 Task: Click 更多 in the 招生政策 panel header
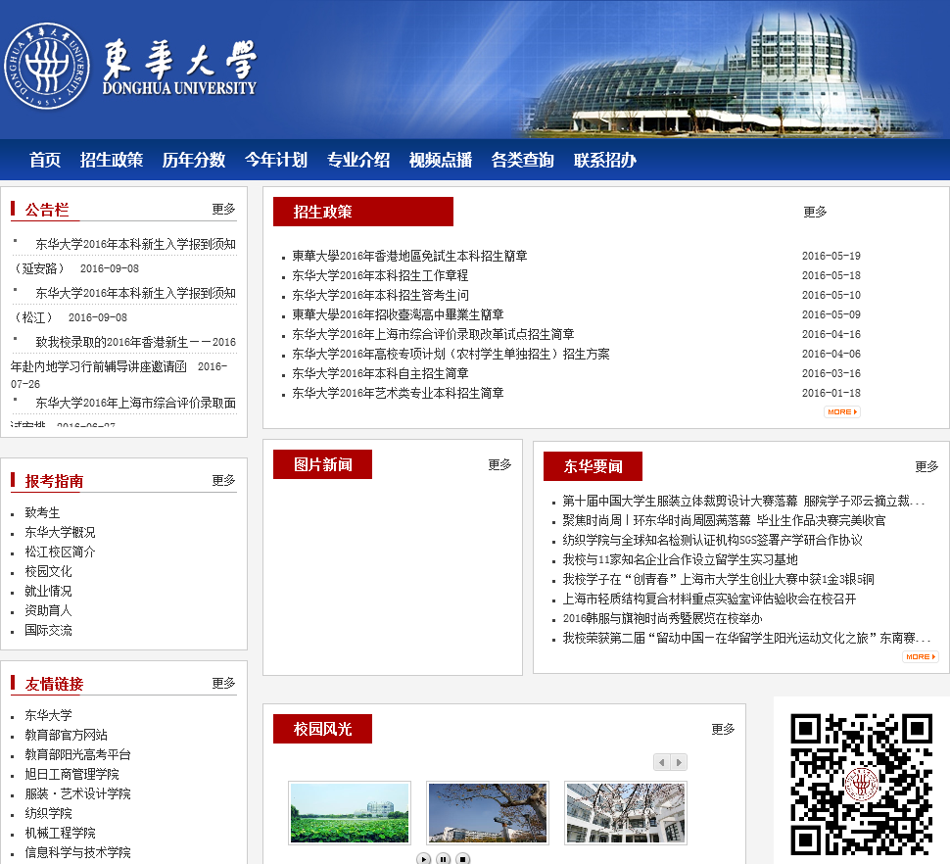tap(815, 212)
